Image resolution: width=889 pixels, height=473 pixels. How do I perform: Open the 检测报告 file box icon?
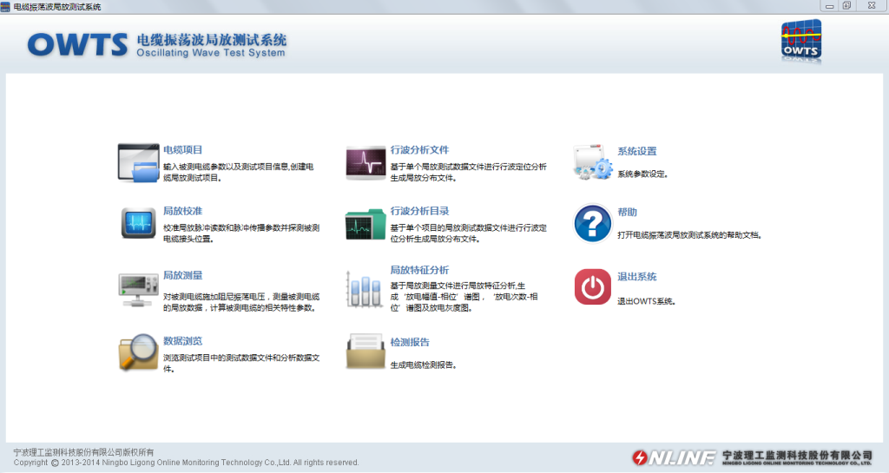tap(365, 351)
